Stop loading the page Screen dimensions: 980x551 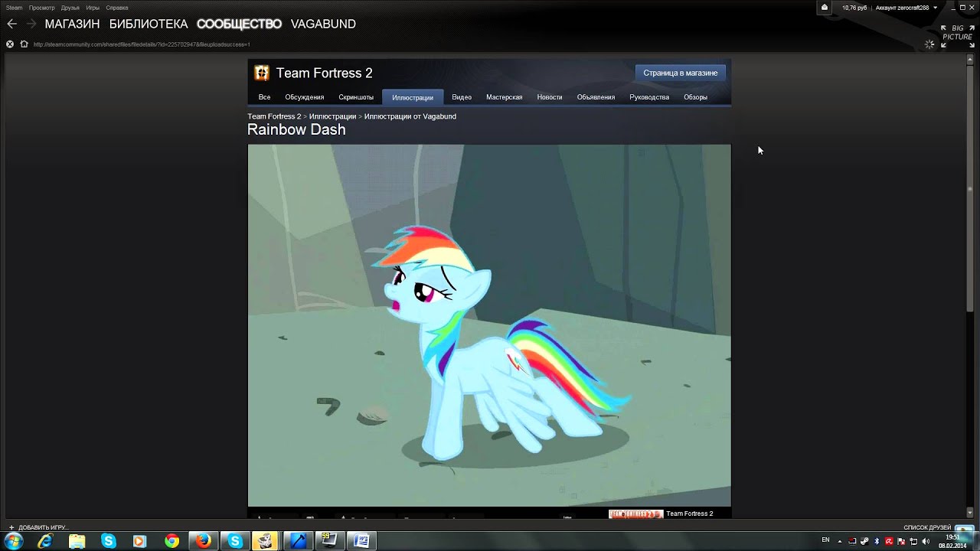(x=10, y=44)
